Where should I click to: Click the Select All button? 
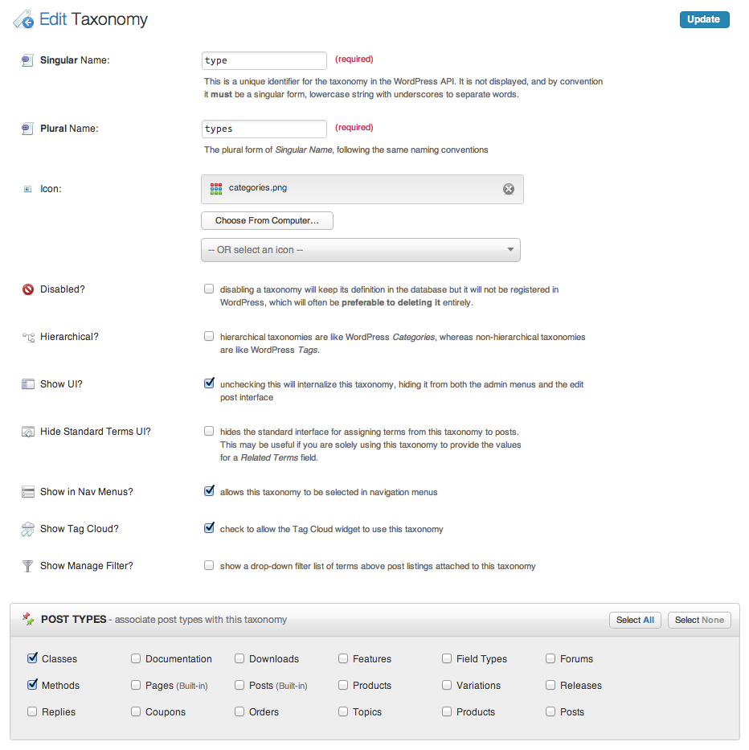pyautogui.click(x=635, y=620)
